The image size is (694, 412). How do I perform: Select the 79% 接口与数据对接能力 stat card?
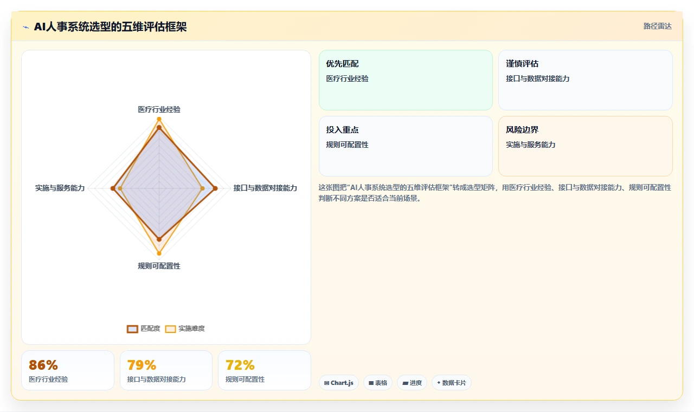[x=166, y=370]
